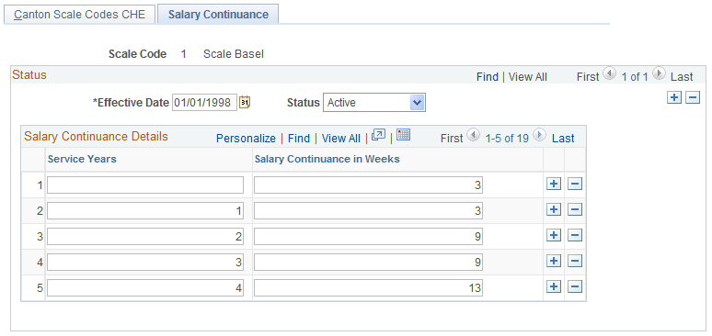712x336 pixels.
Task: Delete row 1 of details grid
Action: click(575, 185)
